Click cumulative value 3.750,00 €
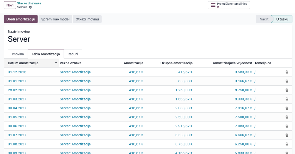Screen dimensions: 295x154 click(184, 144)
